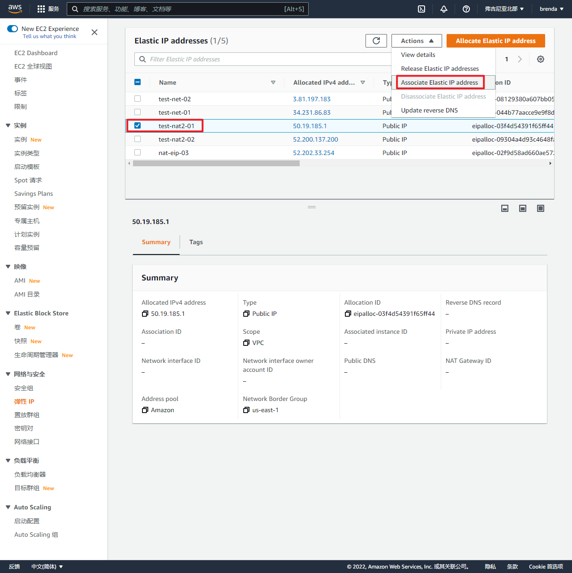Viewport: 572px width, 573px height.
Task: Copy the VPC scope value
Action: [x=246, y=343]
